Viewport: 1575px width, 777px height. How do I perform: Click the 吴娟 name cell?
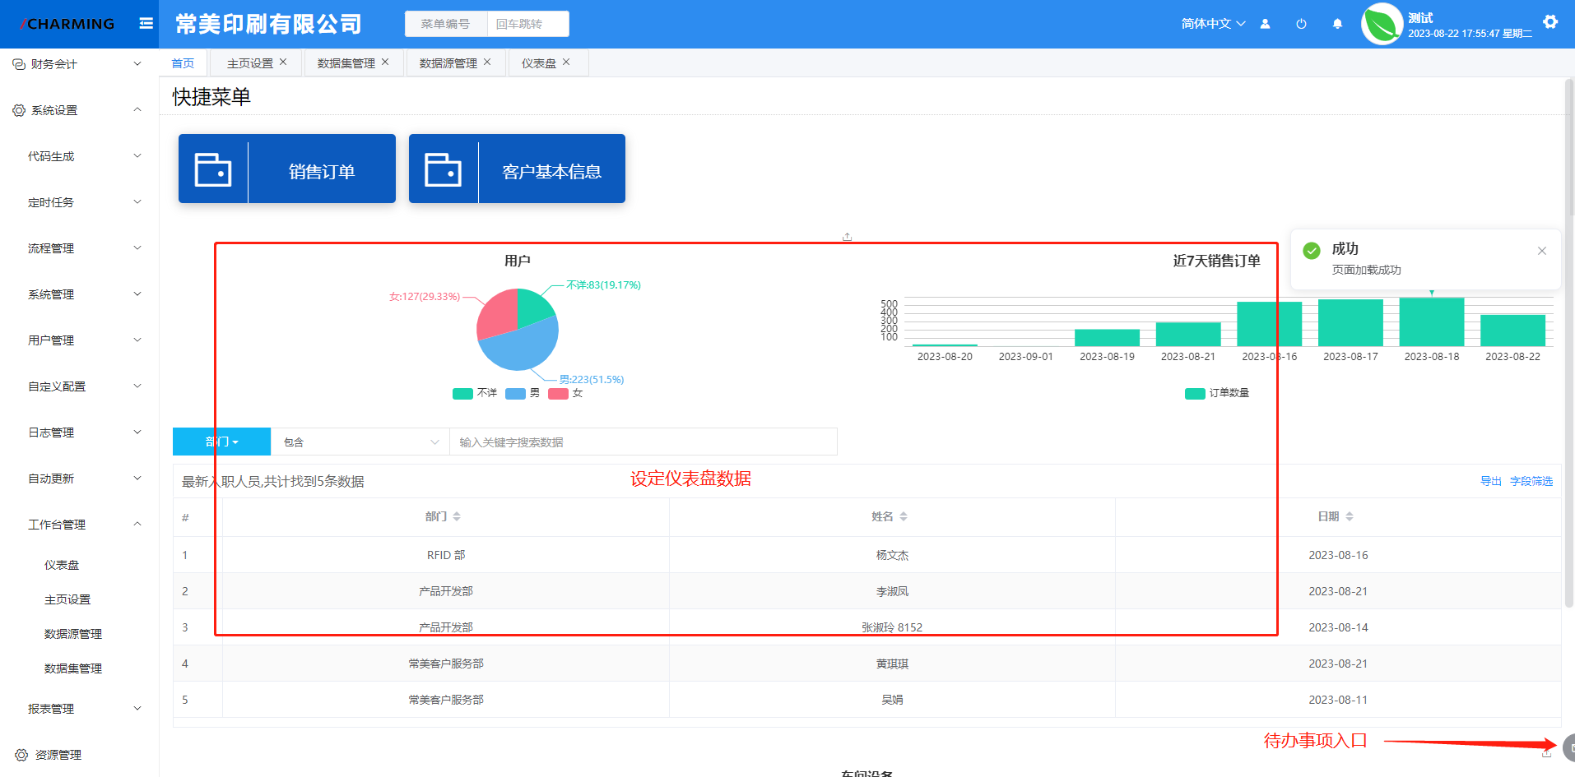pyautogui.click(x=892, y=700)
